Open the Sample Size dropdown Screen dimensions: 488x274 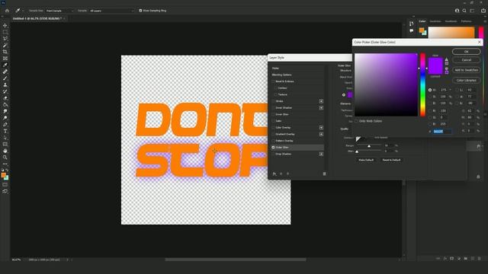[59, 11]
